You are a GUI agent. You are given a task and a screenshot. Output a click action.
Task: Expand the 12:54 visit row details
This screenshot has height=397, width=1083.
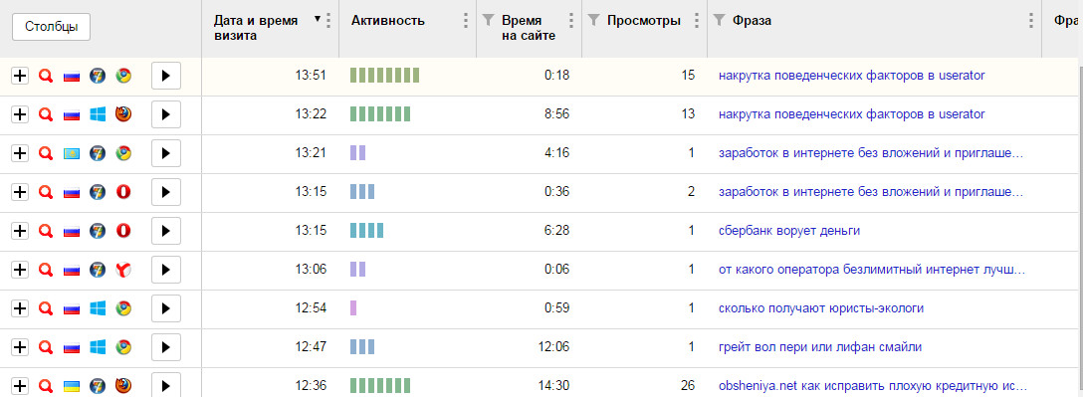[x=20, y=307]
